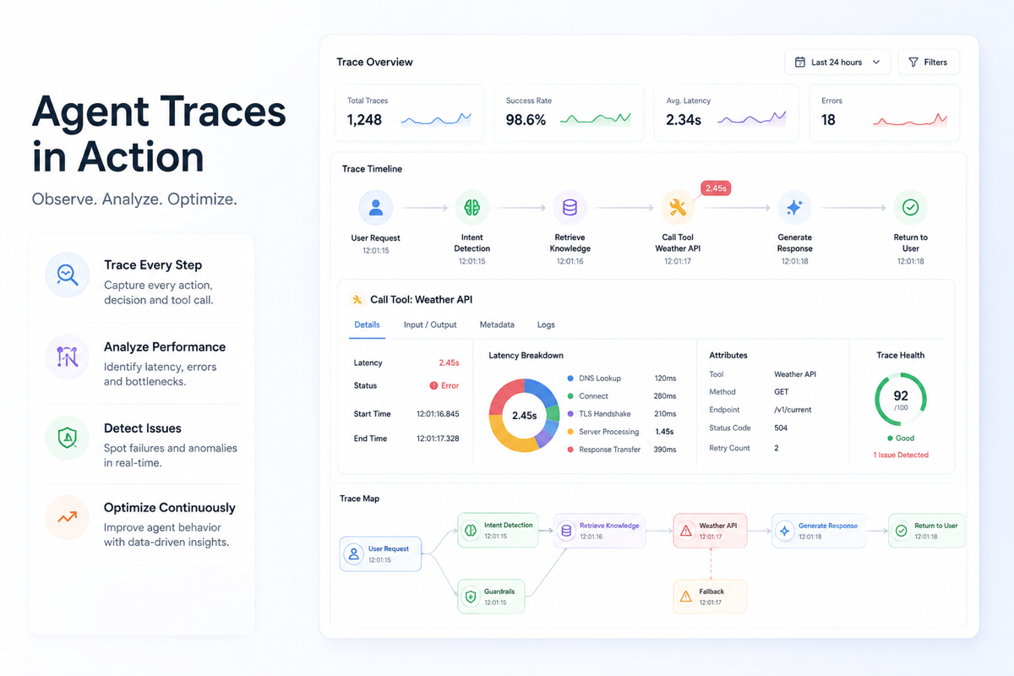Viewport: 1014px width, 676px height.
Task: Open the Success Rate 98.6% card
Action: coord(569,112)
